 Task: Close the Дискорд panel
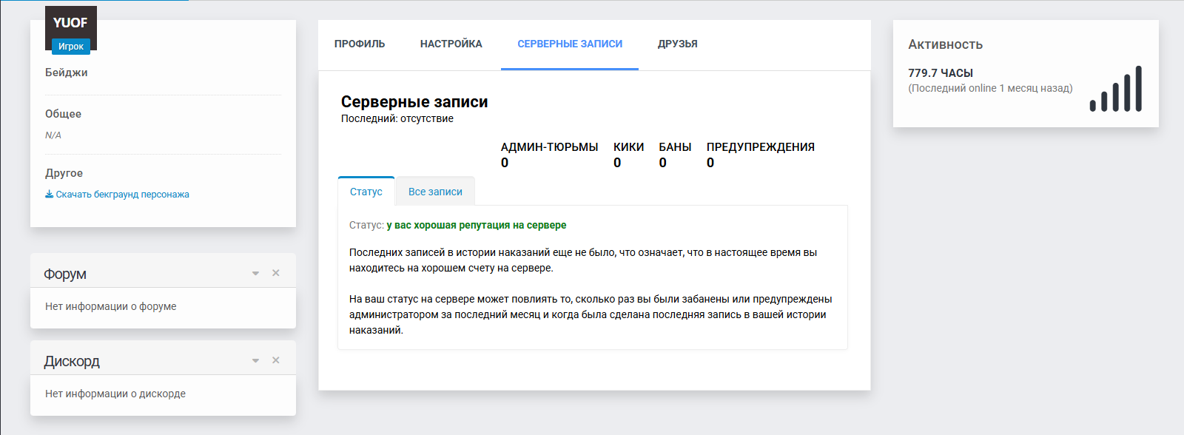tap(276, 360)
